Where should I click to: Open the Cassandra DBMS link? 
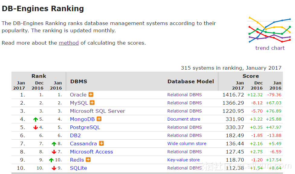click(83, 144)
